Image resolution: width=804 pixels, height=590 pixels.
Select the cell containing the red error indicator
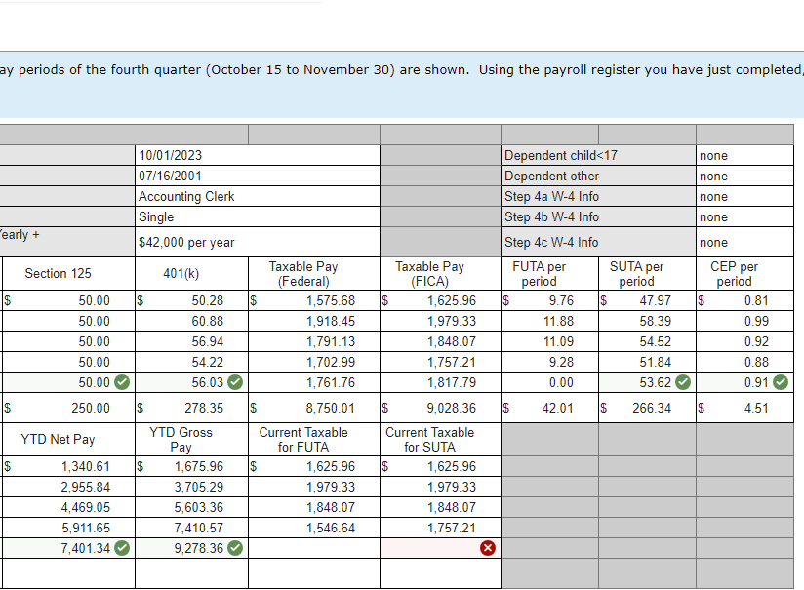pos(439,547)
